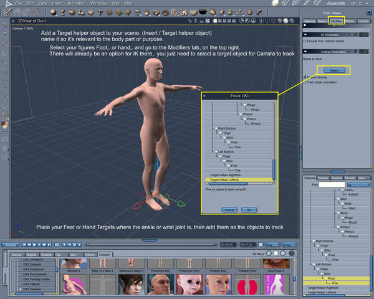Switch to the Effects tab
374x299 pixels.
coord(350,21)
